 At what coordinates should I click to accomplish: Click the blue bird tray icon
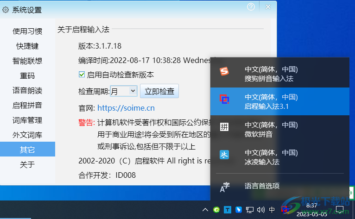point(238,210)
